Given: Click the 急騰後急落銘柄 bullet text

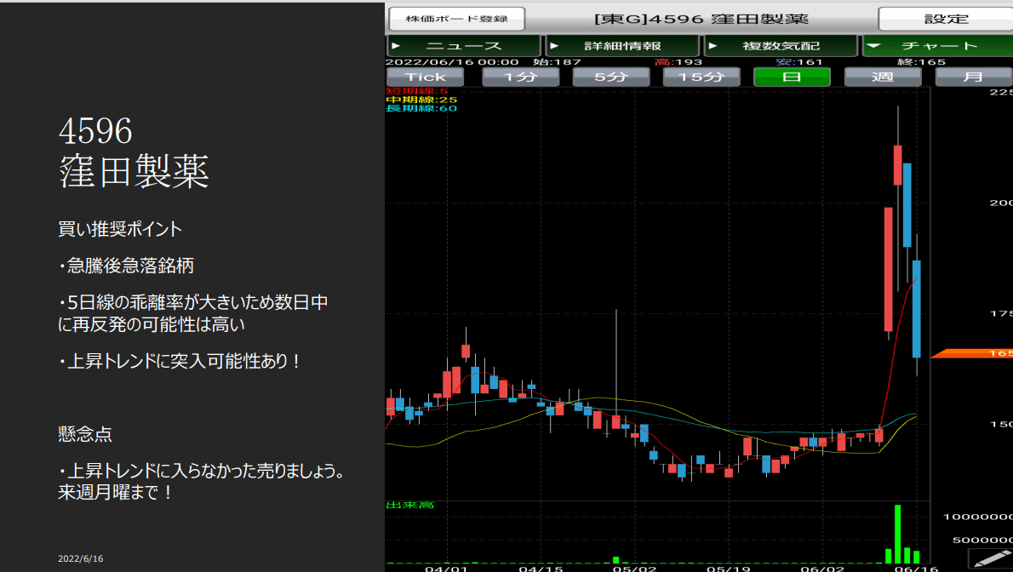Looking at the screenshot, I should point(126,266).
